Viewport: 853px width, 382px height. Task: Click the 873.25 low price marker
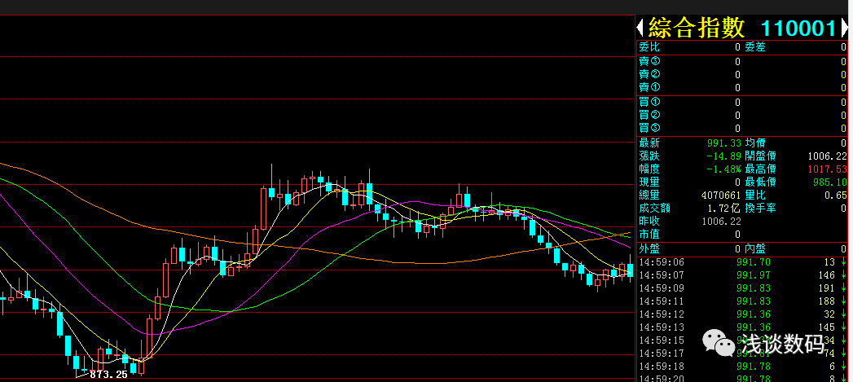[108, 375]
